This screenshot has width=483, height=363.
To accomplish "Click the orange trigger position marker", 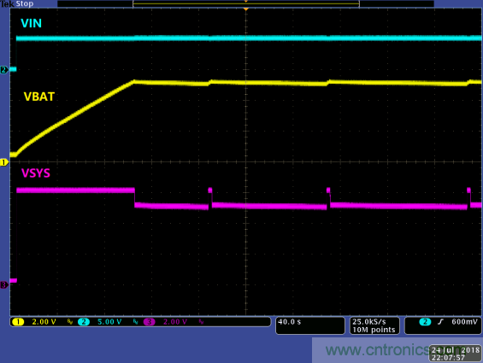I will pyautogui.click(x=246, y=9).
